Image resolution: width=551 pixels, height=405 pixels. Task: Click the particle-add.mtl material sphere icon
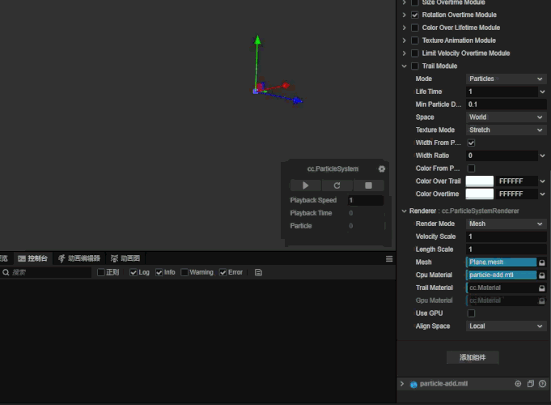point(413,385)
